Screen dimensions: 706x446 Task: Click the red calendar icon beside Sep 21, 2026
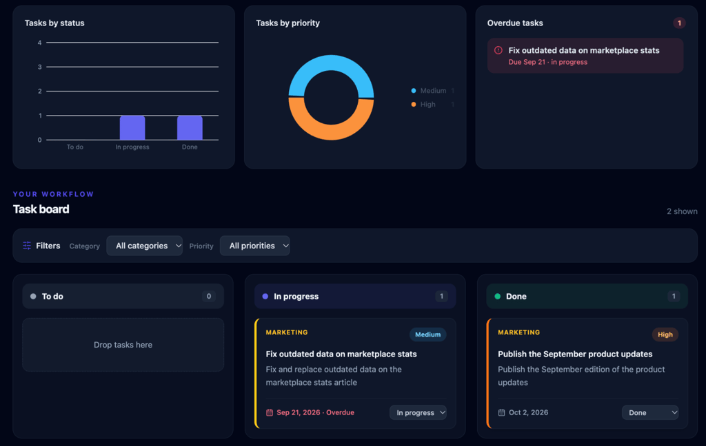point(270,412)
